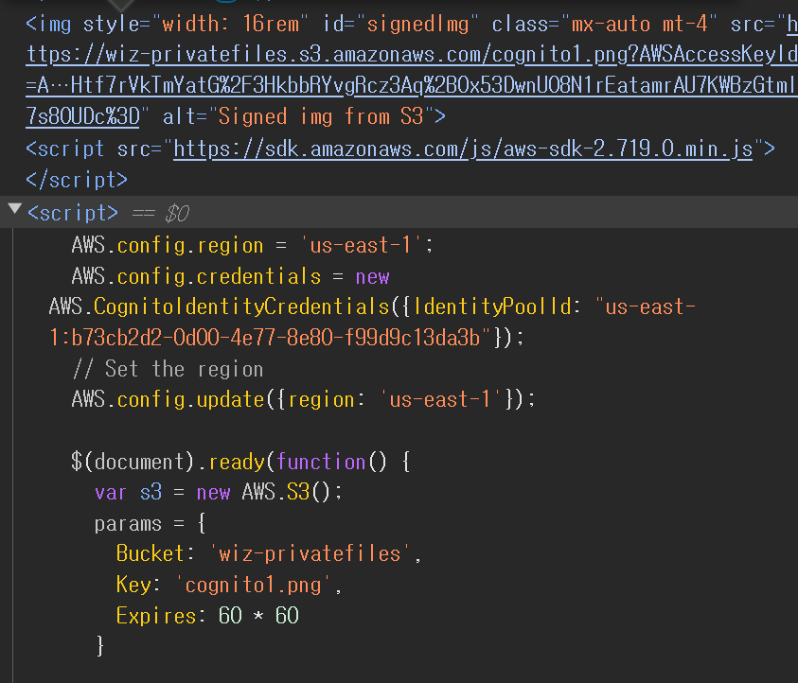Click the AWS.config.region assignment line

[252, 246]
